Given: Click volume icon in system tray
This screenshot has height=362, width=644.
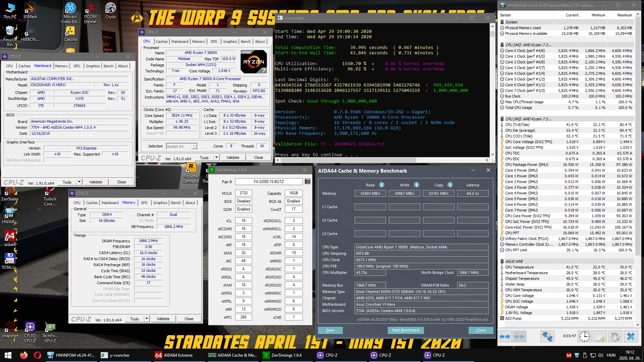Looking at the screenshot, I should [x=600, y=355].
